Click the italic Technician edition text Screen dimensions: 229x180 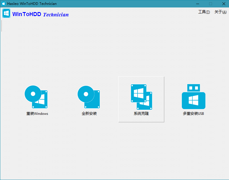pyautogui.click(x=56, y=15)
